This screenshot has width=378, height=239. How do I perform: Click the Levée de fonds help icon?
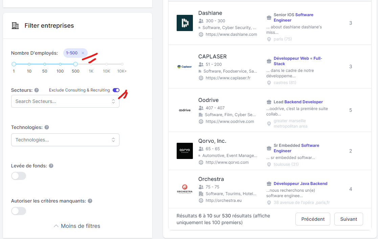51,166
